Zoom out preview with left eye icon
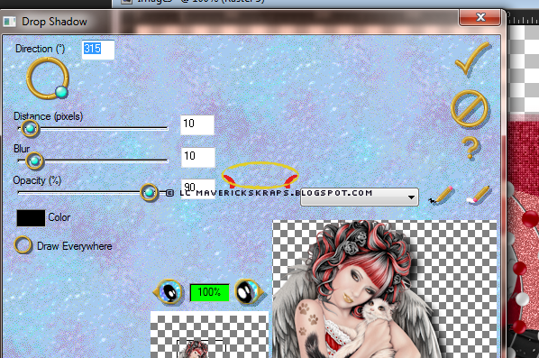 point(169,292)
